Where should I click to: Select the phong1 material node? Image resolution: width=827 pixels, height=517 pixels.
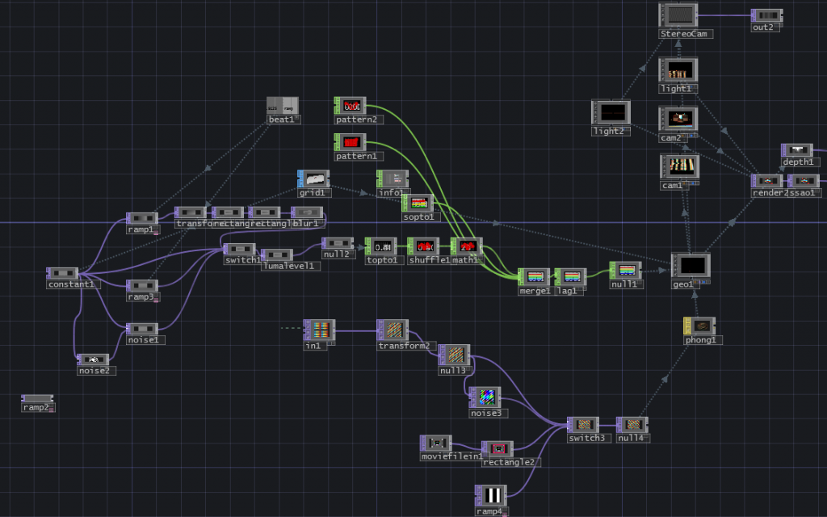click(x=698, y=326)
